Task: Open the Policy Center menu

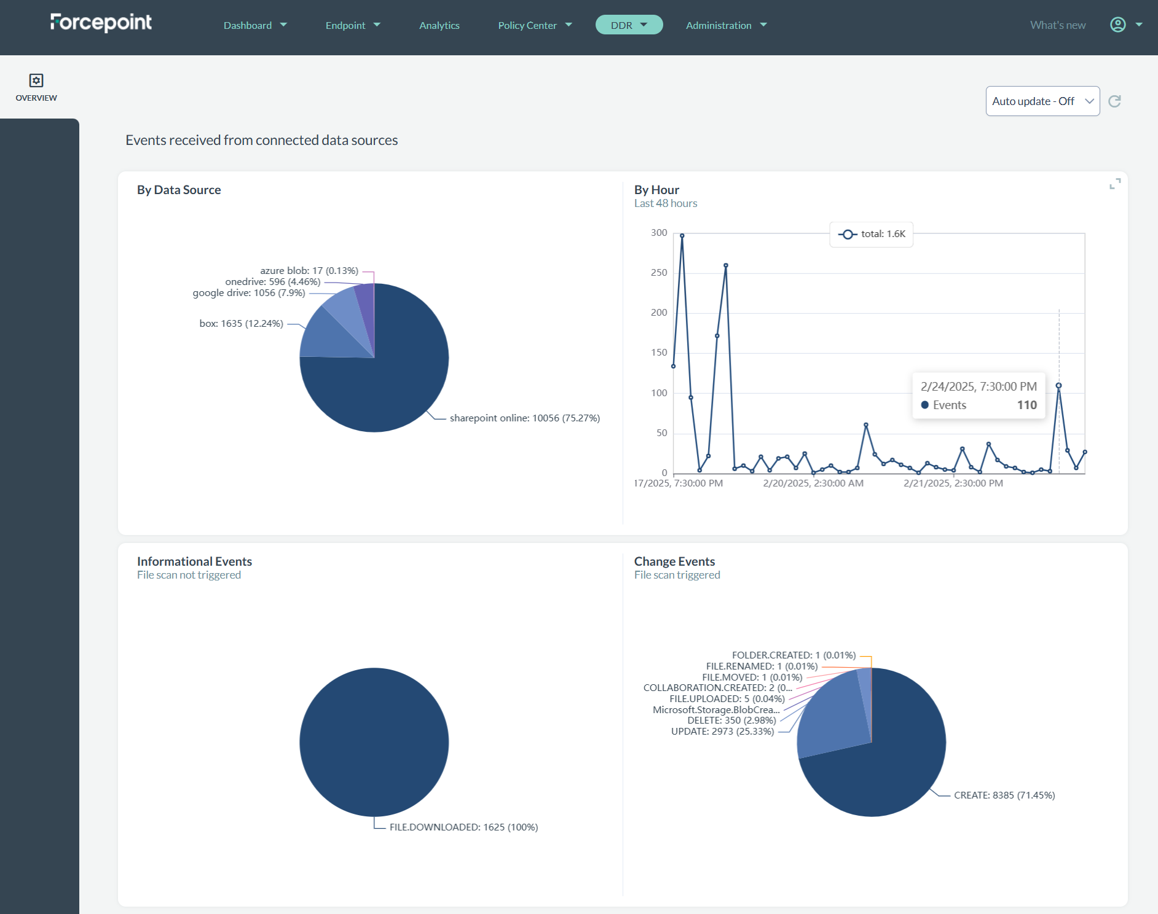Action: coord(534,25)
